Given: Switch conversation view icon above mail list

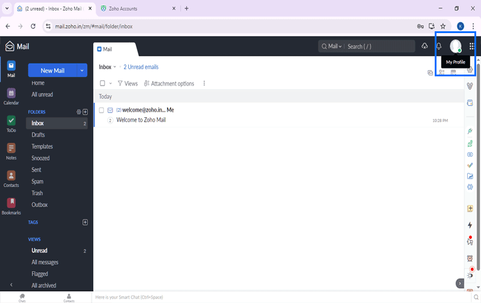Looking at the screenshot, I should 430,72.
